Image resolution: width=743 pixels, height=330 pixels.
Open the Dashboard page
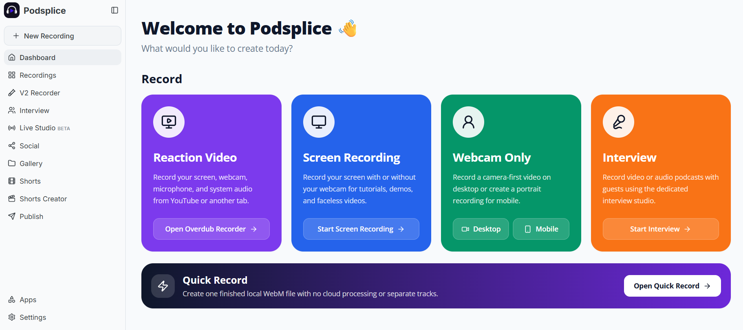[62, 57]
